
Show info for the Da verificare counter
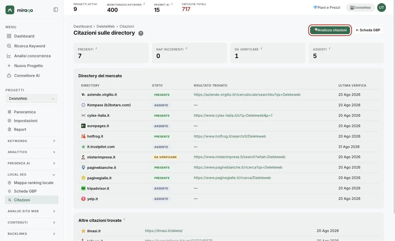point(261,48)
